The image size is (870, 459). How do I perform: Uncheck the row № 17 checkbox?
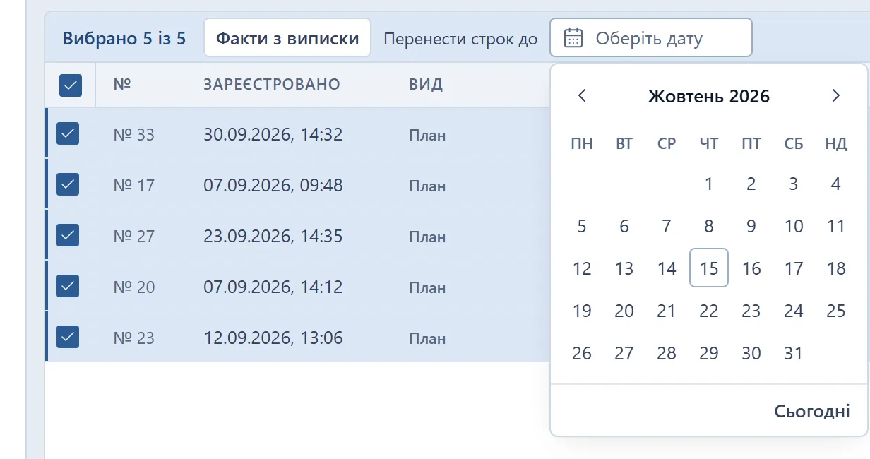[x=68, y=184]
